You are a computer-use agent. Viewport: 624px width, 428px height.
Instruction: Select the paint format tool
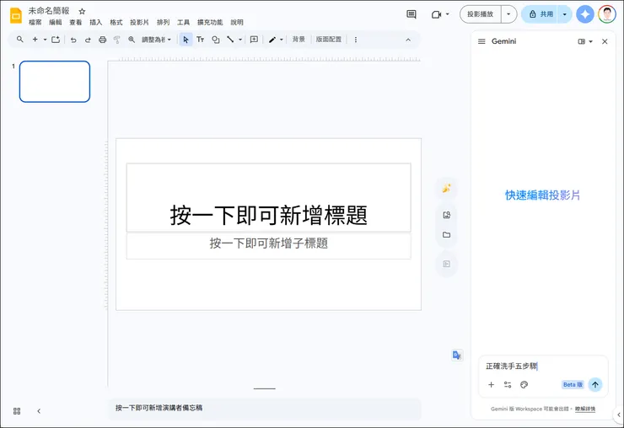pos(117,40)
